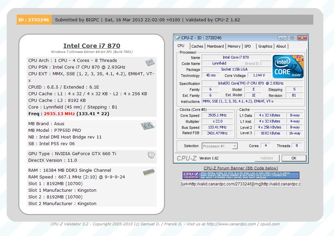Screen dimensions: 334x236
Task: Open the SPD tab
Action: click(248, 46)
